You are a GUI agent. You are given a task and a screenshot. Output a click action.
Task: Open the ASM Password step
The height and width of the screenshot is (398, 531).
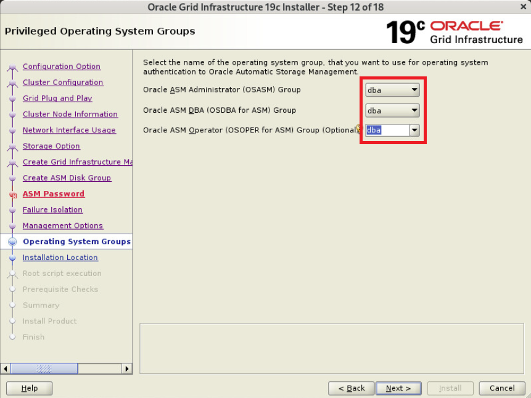pyautogui.click(x=54, y=193)
